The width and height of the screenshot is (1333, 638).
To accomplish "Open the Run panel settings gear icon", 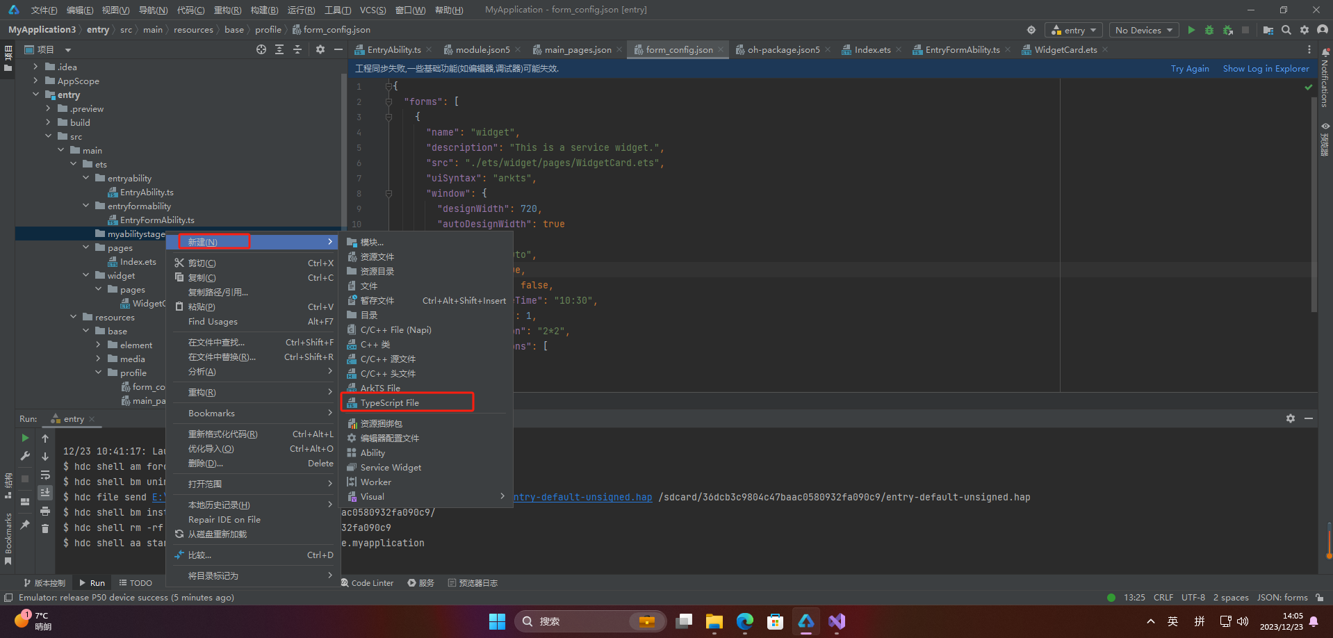I will click(1291, 418).
